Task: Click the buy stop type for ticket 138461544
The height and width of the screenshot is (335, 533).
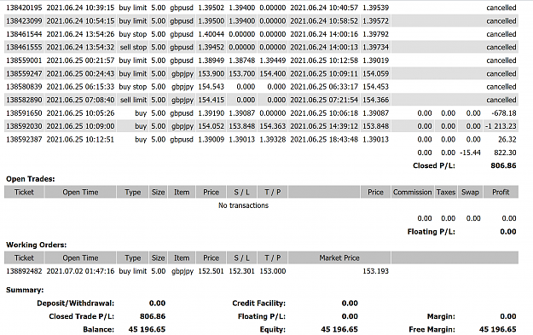Action: click(132, 34)
